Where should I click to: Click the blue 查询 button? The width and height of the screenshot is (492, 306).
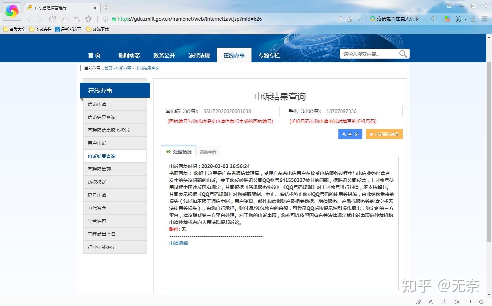tap(350, 134)
